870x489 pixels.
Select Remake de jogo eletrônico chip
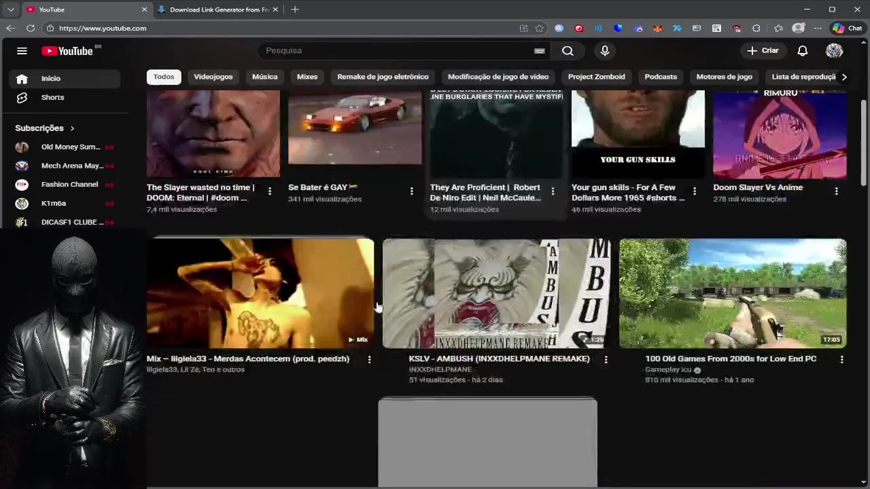[383, 77]
